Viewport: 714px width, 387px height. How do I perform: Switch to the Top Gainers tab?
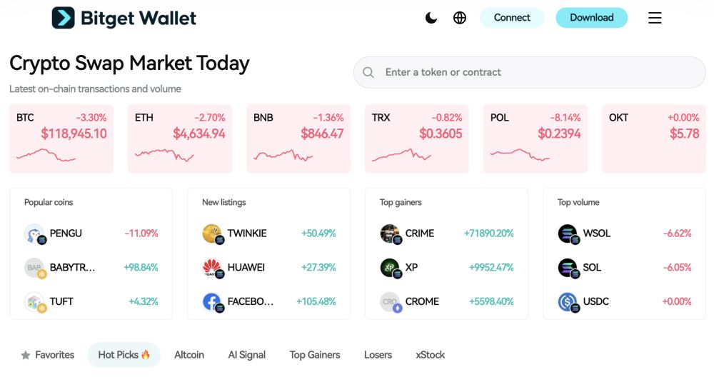point(315,355)
